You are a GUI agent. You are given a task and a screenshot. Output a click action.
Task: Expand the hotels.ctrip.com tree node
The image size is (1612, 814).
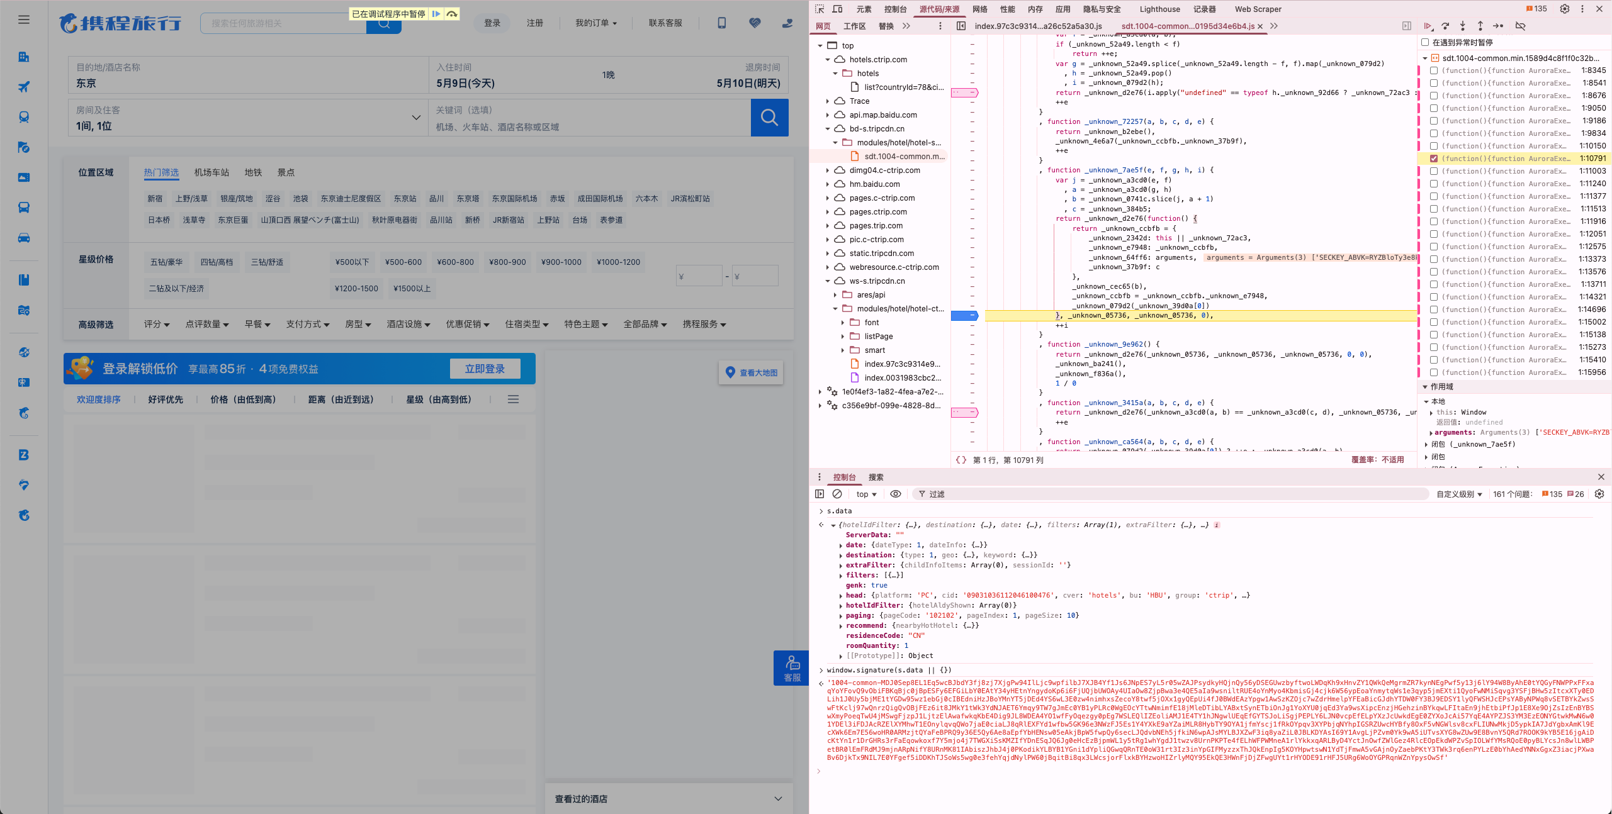(828, 59)
